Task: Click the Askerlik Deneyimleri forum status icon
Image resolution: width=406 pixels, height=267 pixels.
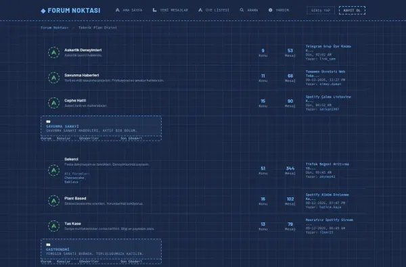Action: 54,53
